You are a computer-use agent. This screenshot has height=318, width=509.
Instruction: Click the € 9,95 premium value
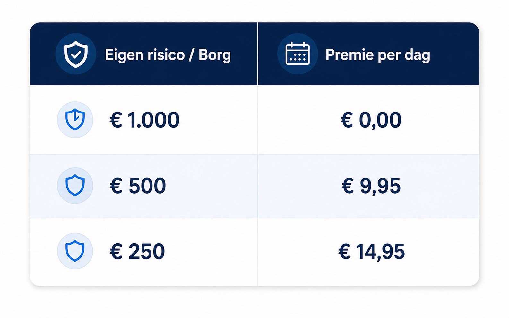[x=371, y=186]
